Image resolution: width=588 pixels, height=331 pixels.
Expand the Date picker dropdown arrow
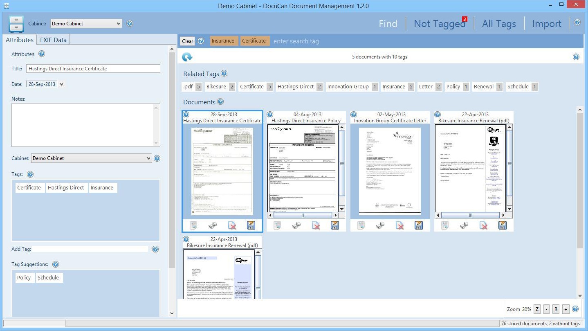[x=61, y=84]
